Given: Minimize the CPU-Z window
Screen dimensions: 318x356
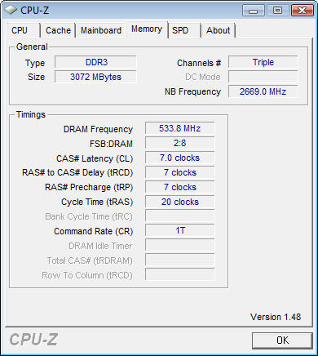Looking at the screenshot, I should [x=254, y=11].
